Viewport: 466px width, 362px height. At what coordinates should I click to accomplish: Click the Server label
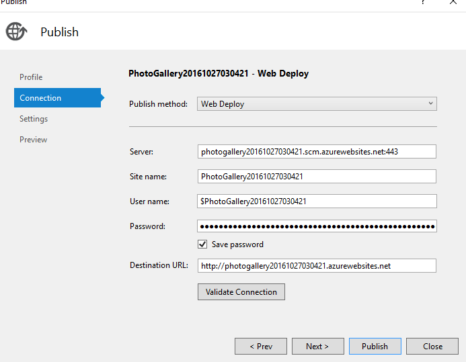(141, 152)
